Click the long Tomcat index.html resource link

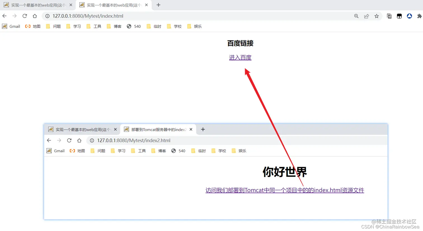pyautogui.click(x=285, y=190)
